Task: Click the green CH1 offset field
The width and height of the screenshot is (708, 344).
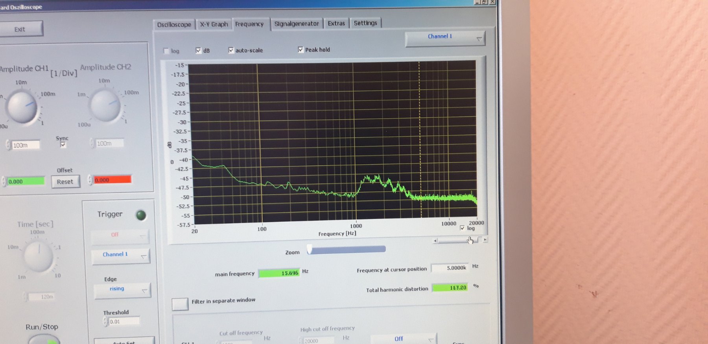Action: [26, 181]
